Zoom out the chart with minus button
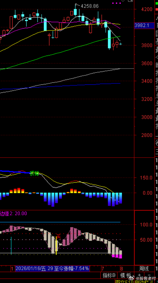This screenshot has height=283, width=158. point(149,276)
